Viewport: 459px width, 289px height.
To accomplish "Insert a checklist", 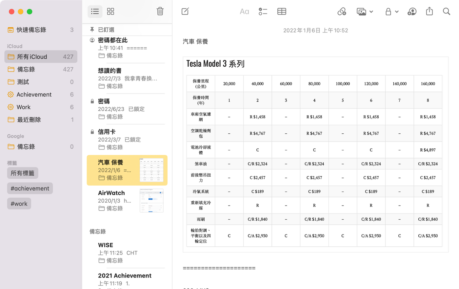I will click(x=263, y=11).
